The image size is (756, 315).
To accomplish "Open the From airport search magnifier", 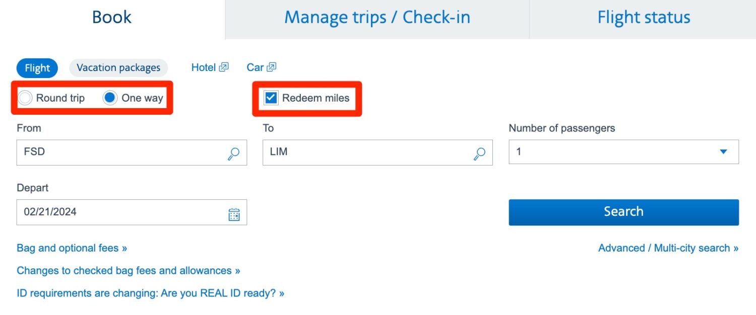I will (x=233, y=153).
